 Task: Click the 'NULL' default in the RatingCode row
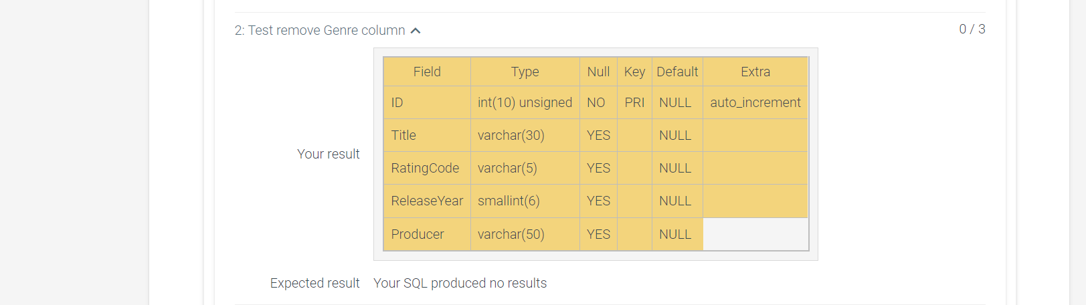tap(677, 168)
